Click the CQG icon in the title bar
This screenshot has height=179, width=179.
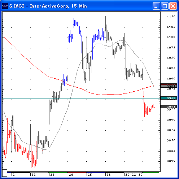5,6
